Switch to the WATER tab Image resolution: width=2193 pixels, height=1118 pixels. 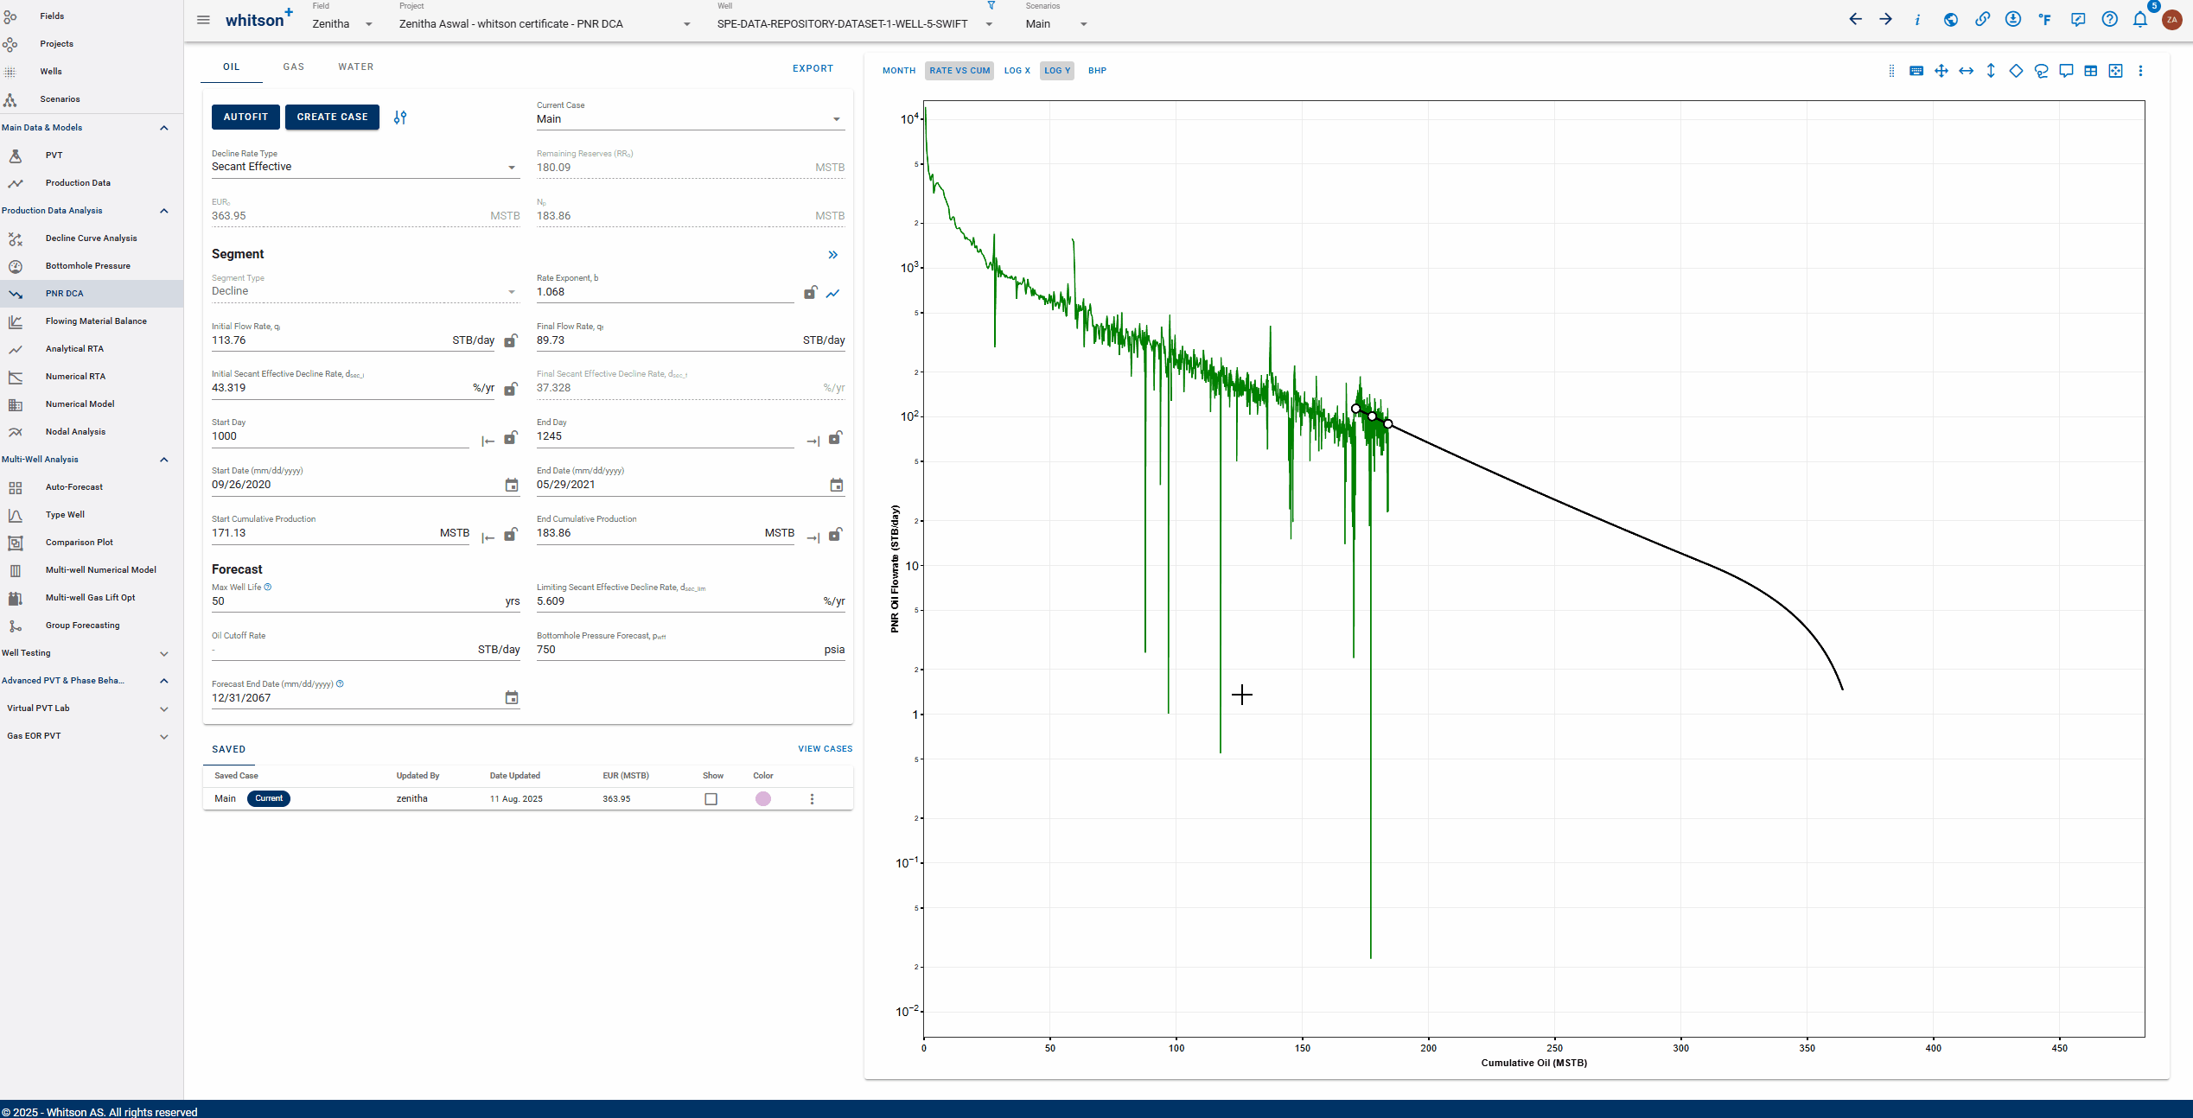tap(356, 67)
